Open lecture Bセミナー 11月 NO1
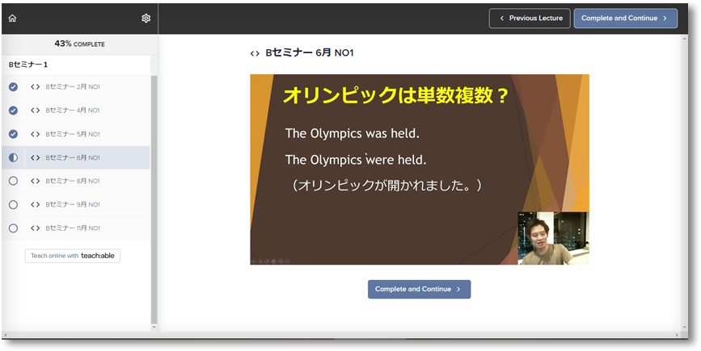This screenshot has width=701, height=351. click(x=74, y=228)
